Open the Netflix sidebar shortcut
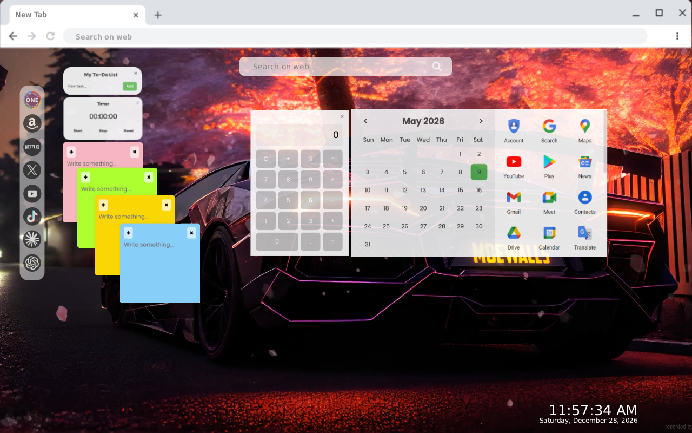The image size is (692, 433). (32, 147)
